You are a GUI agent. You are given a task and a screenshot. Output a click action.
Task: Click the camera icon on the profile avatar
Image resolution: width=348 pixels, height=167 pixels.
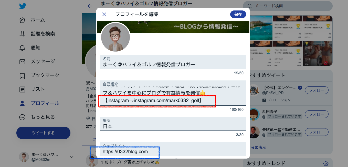point(115,37)
